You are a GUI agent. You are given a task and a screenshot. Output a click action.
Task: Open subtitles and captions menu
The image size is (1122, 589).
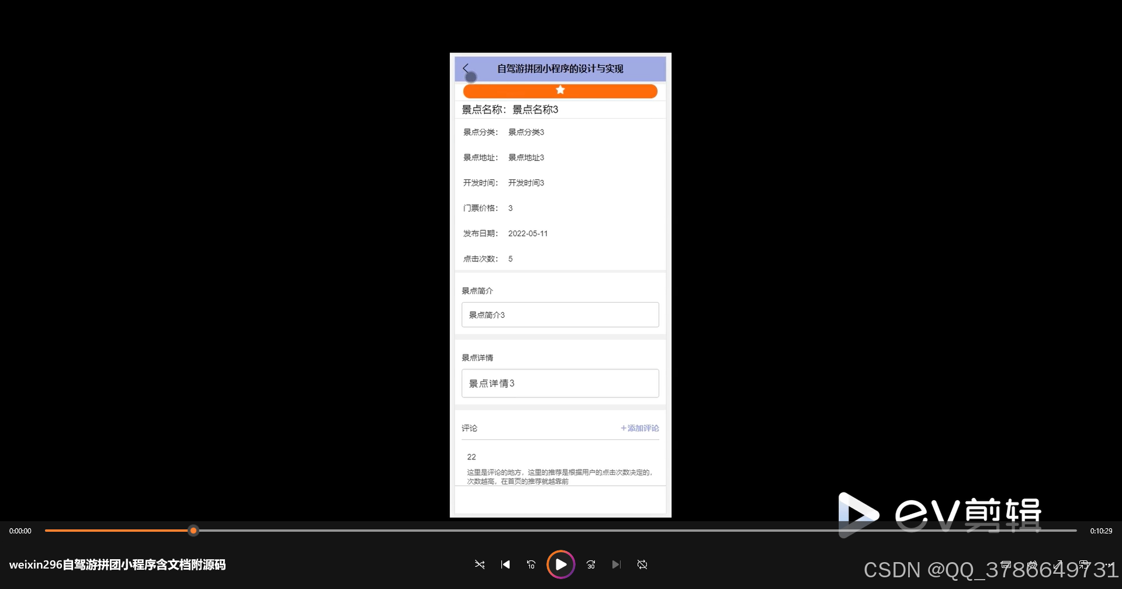(1006, 564)
